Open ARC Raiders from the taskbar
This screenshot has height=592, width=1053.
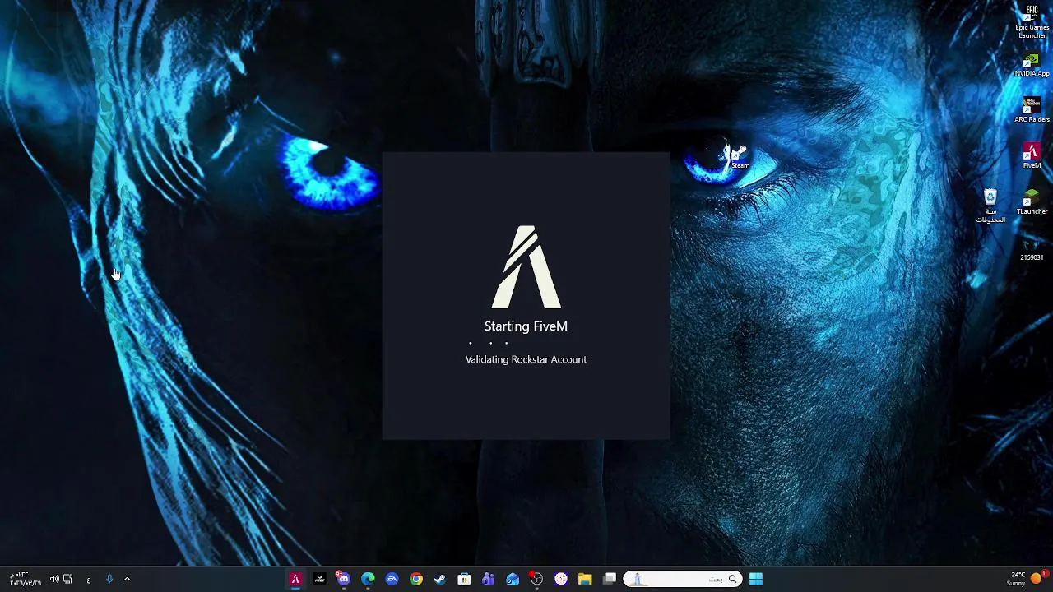pos(320,579)
